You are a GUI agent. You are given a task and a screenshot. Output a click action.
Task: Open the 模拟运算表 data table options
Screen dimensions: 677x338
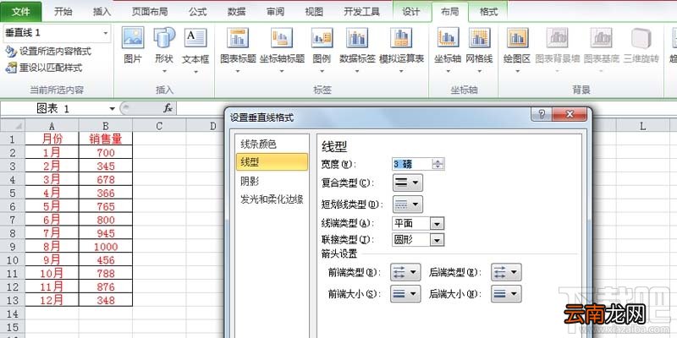click(x=401, y=49)
